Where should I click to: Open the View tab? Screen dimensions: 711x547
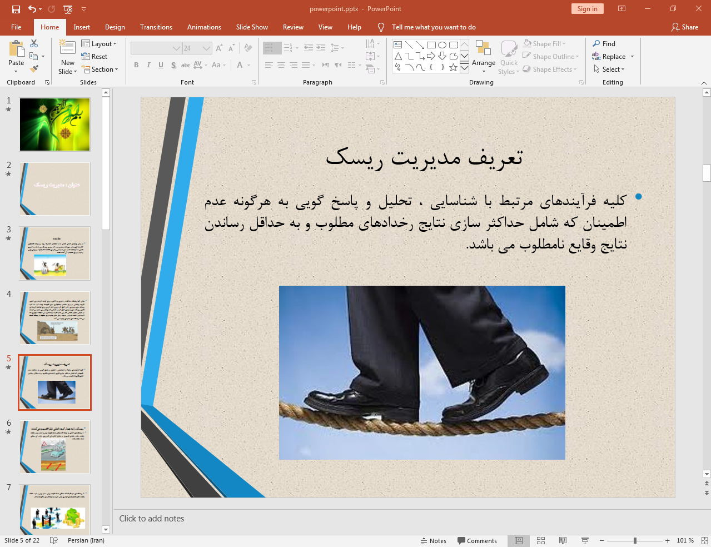[325, 27]
